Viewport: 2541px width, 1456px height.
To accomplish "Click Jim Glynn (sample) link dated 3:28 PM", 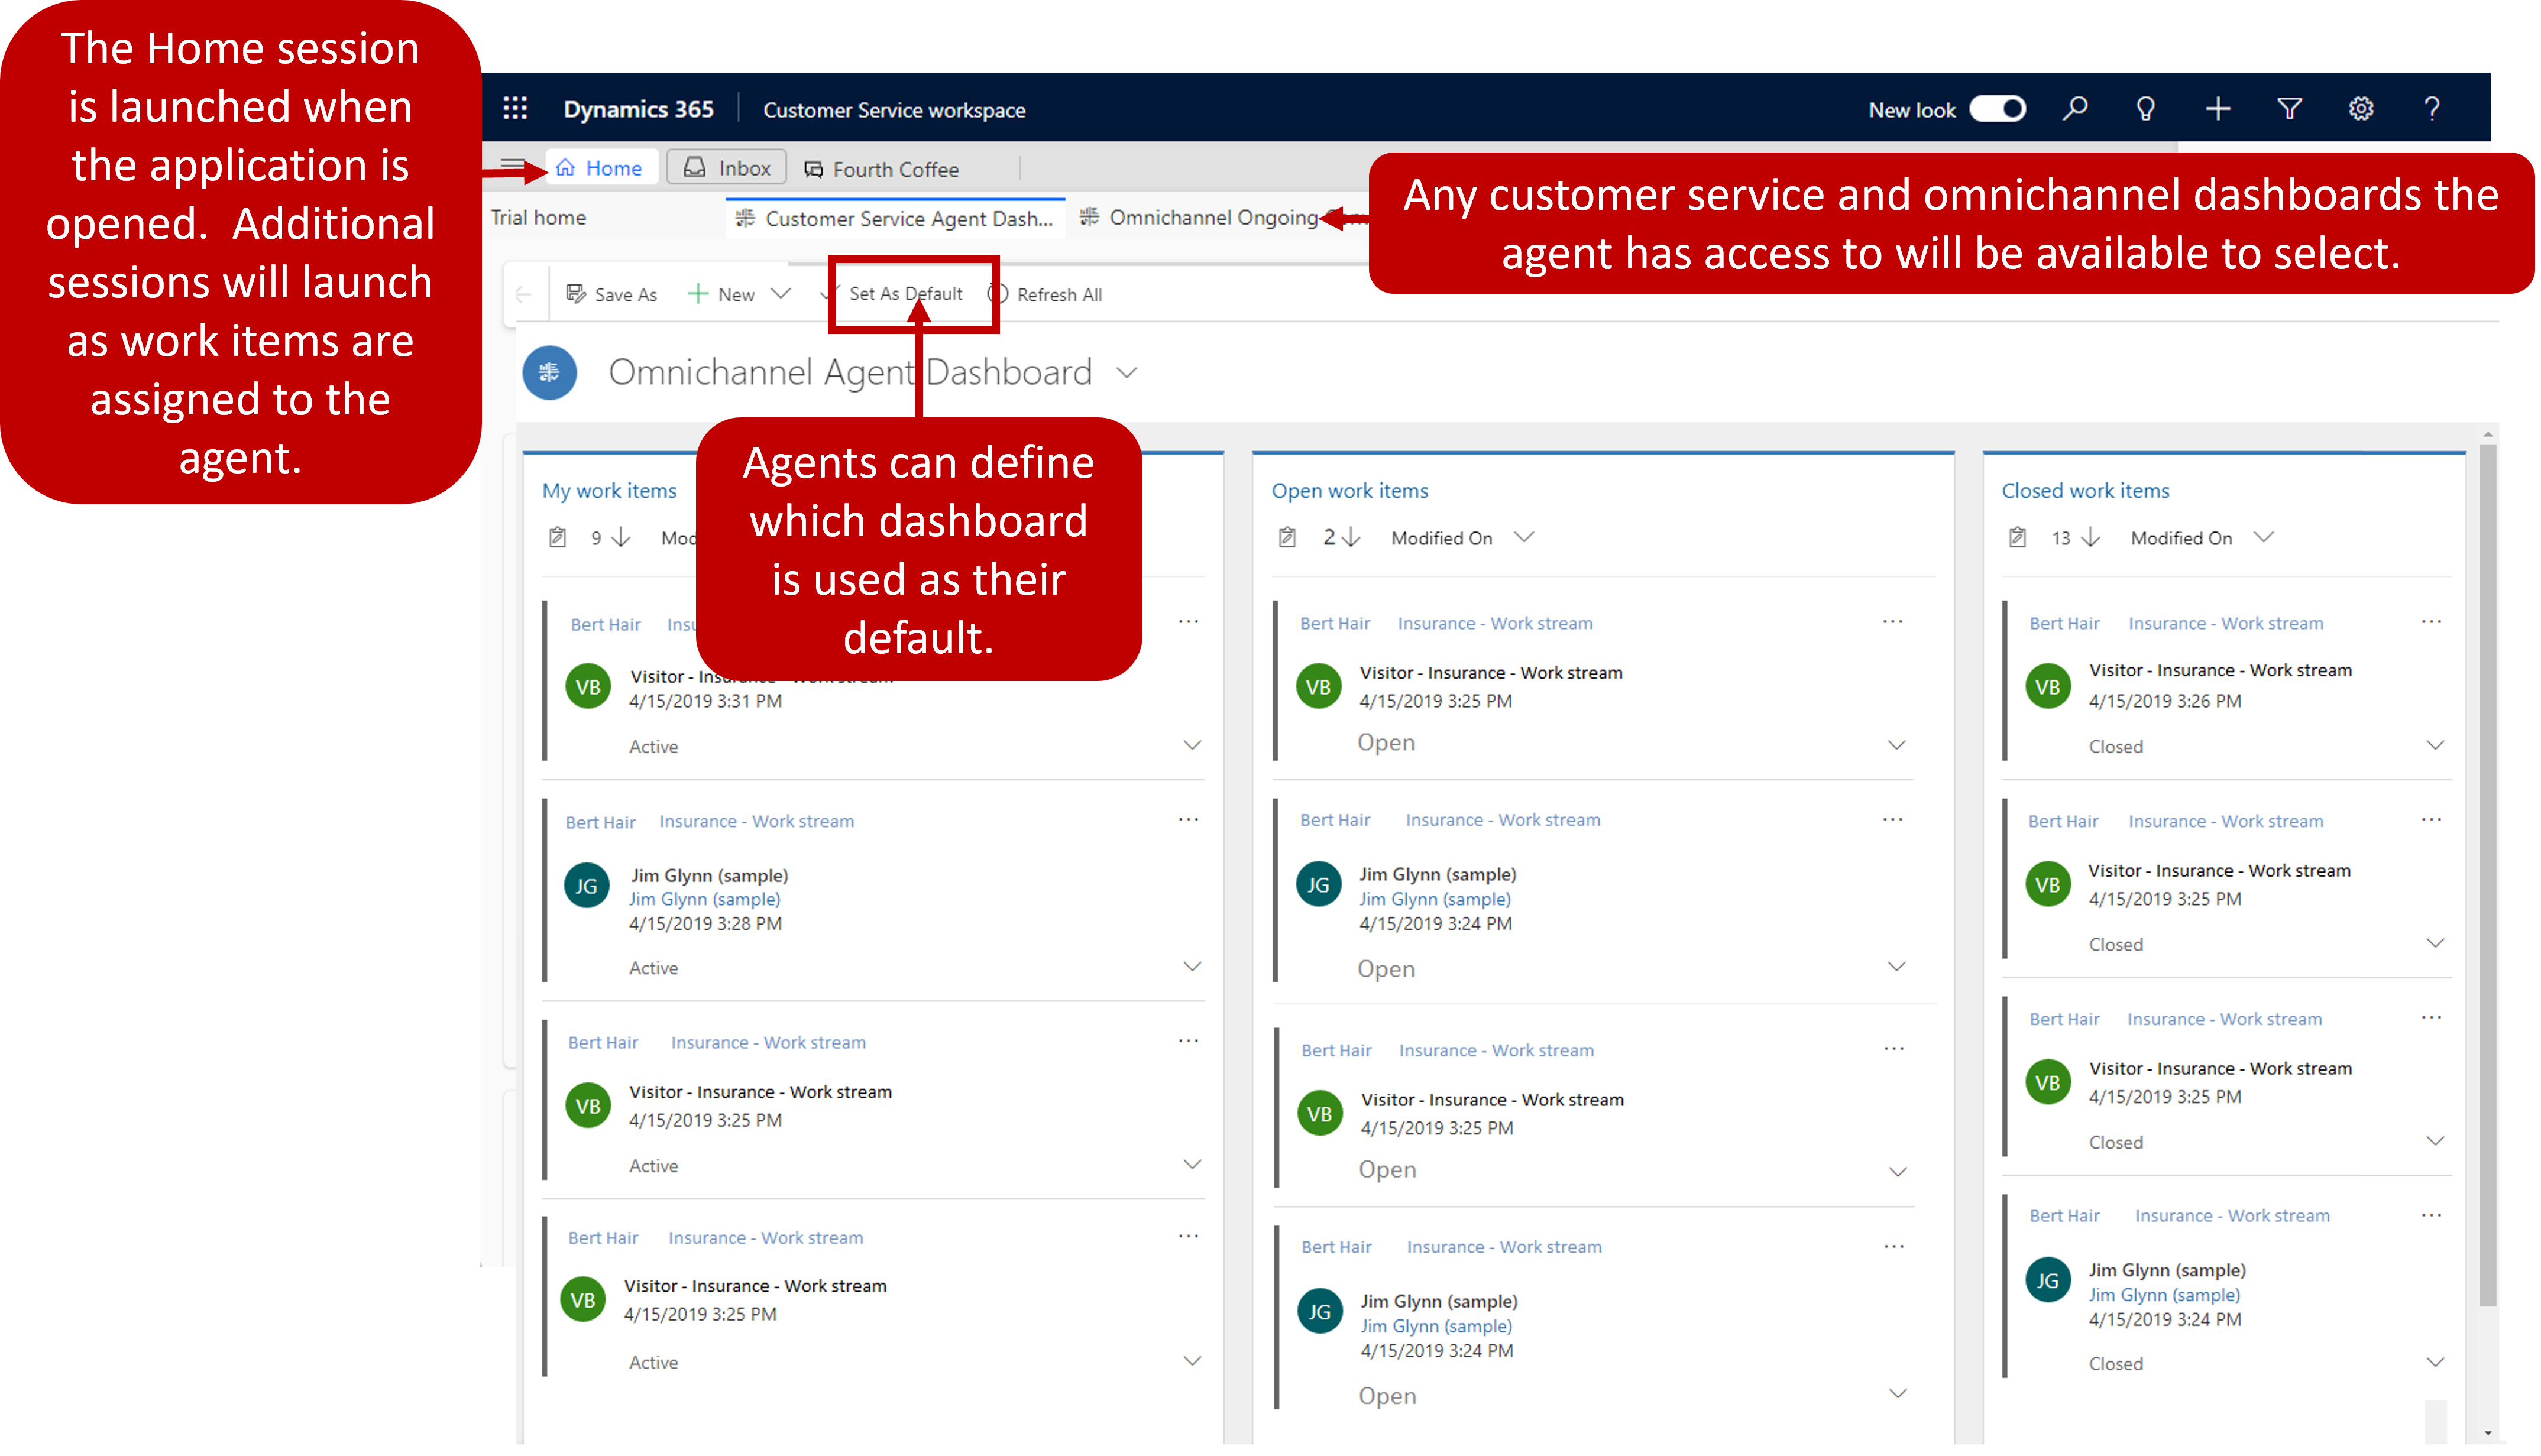I will 704,899.
